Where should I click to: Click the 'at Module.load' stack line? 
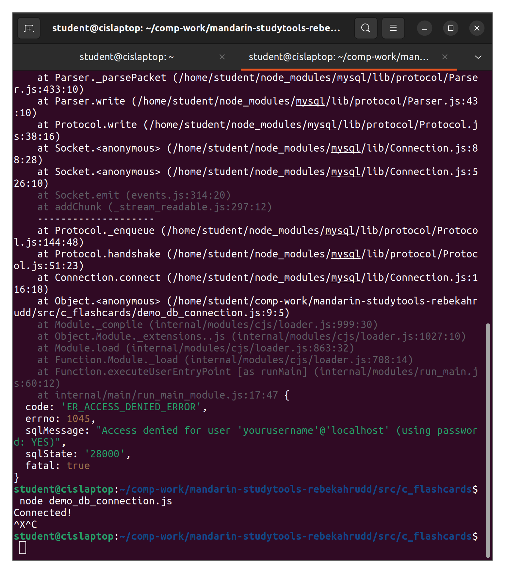tap(196, 348)
